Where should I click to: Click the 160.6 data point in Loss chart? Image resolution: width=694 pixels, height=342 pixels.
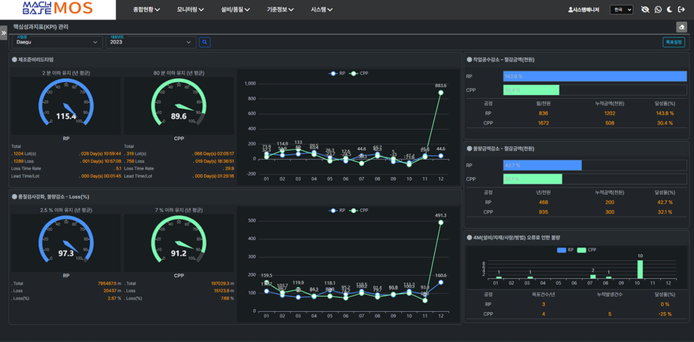tap(441, 282)
